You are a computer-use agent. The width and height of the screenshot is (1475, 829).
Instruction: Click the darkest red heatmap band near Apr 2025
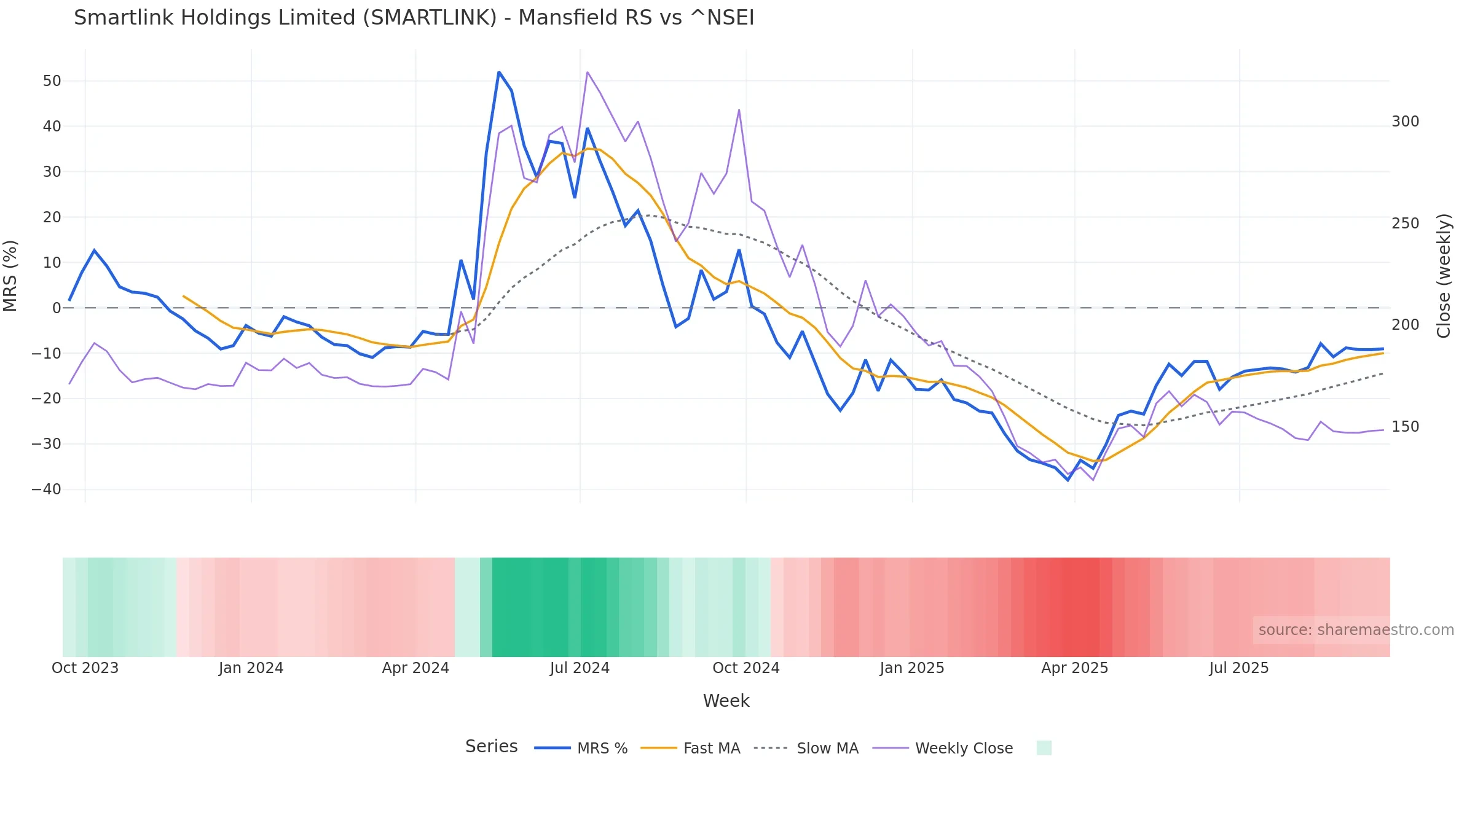(1080, 607)
